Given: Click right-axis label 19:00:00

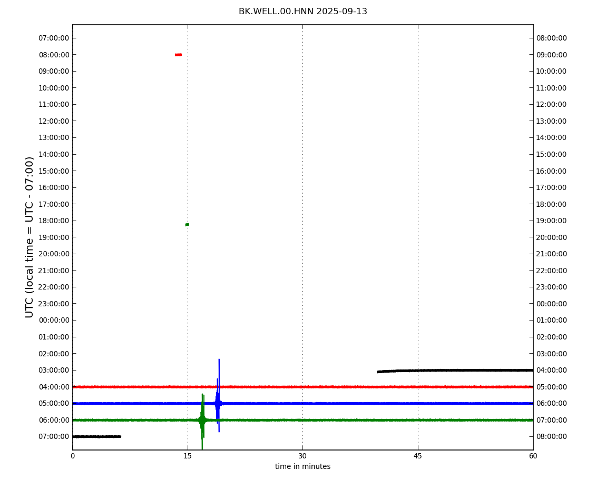Looking at the screenshot, I should [552, 221].
